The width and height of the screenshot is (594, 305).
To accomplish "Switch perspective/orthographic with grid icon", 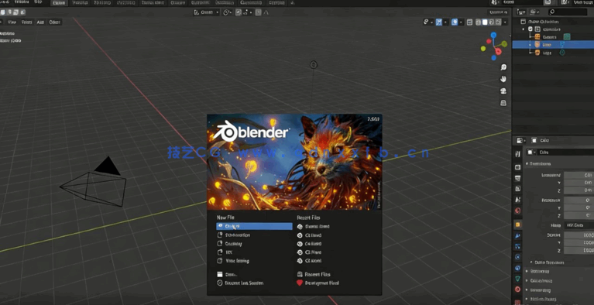I will 503,103.
